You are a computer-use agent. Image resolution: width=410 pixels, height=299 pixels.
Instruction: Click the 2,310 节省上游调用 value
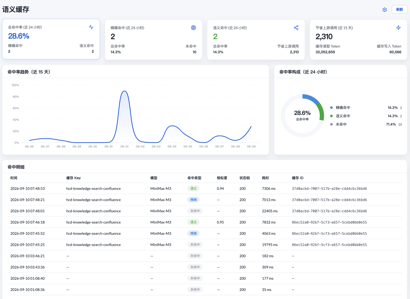tap(324, 37)
